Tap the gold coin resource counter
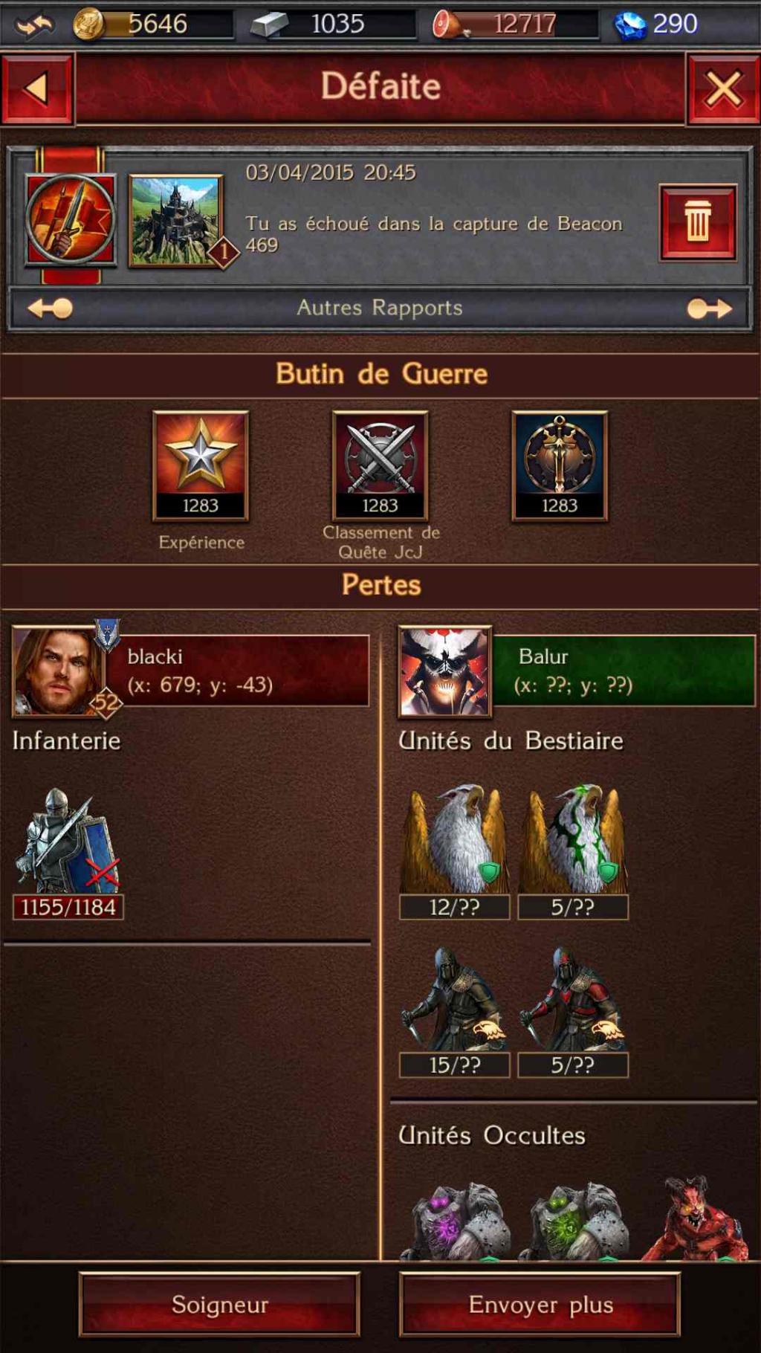 [x=152, y=24]
